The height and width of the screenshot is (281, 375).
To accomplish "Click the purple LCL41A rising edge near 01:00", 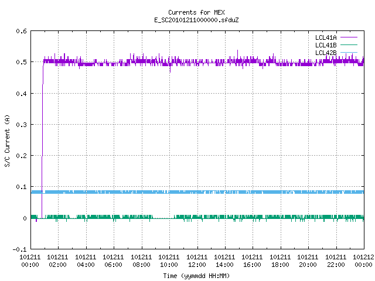I will tap(43, 139).
